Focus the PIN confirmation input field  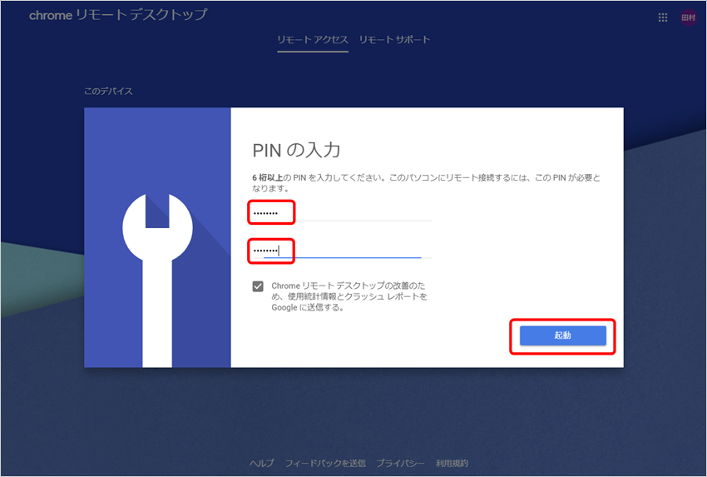click(x=342, y=251)
